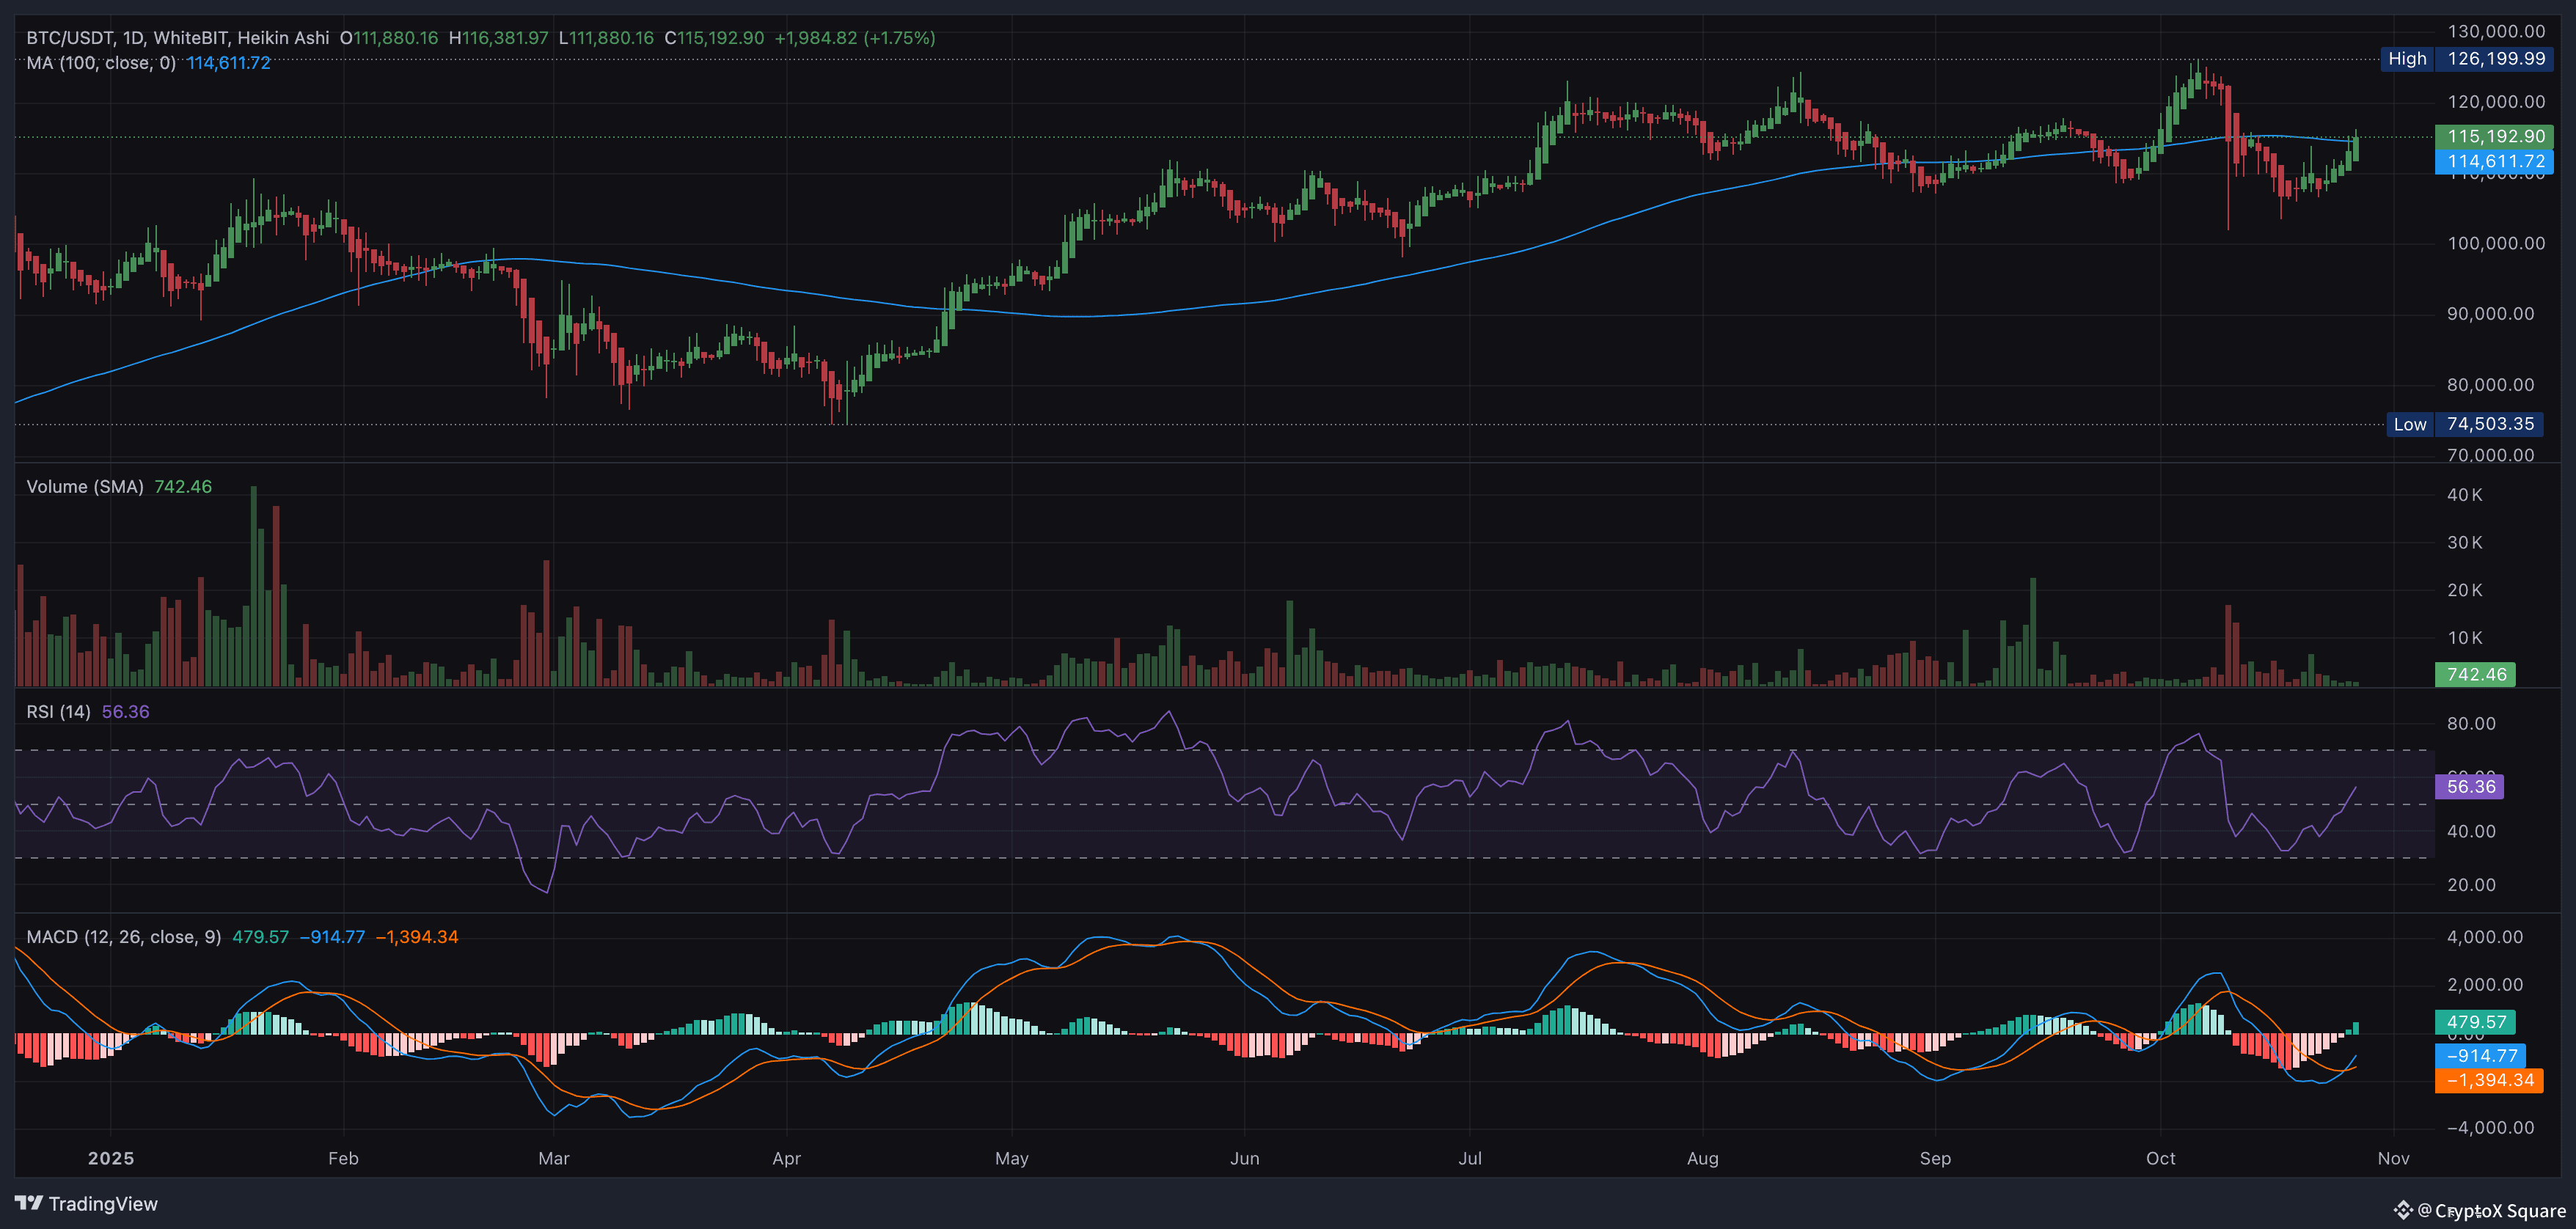Click the blue -914.77 MACD value tag

click(x=2481, y=1055)
